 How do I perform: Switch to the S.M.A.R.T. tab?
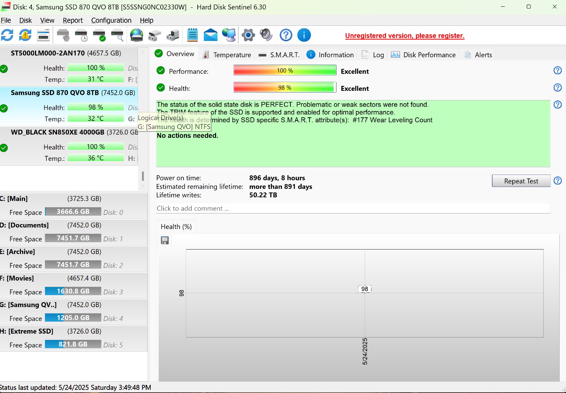click(x=279, y=55)
